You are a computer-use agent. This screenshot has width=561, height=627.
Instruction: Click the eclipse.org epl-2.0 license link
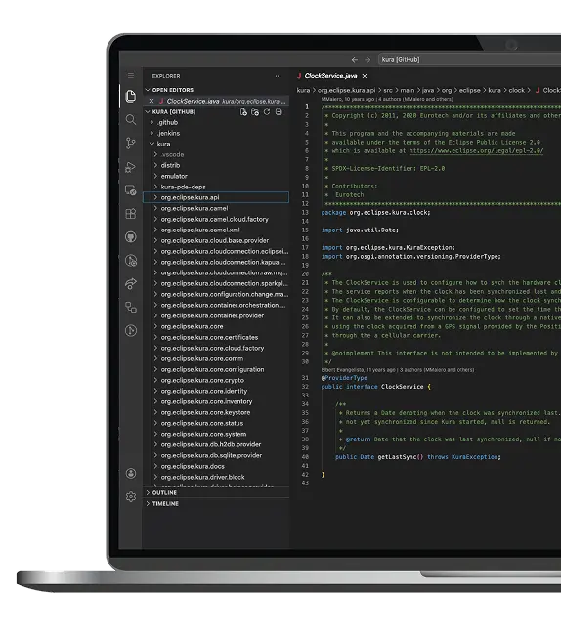(x=476, y=150)
